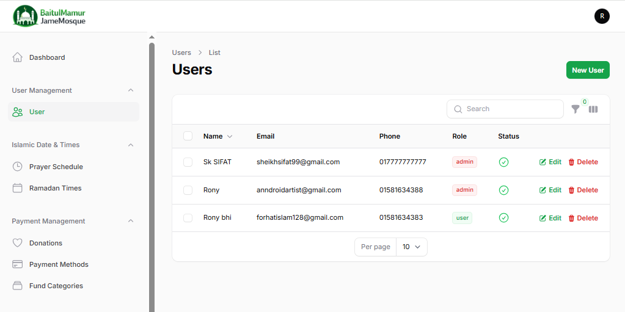Select the checkbox for Sk SIFAT row

pos(188,162)
